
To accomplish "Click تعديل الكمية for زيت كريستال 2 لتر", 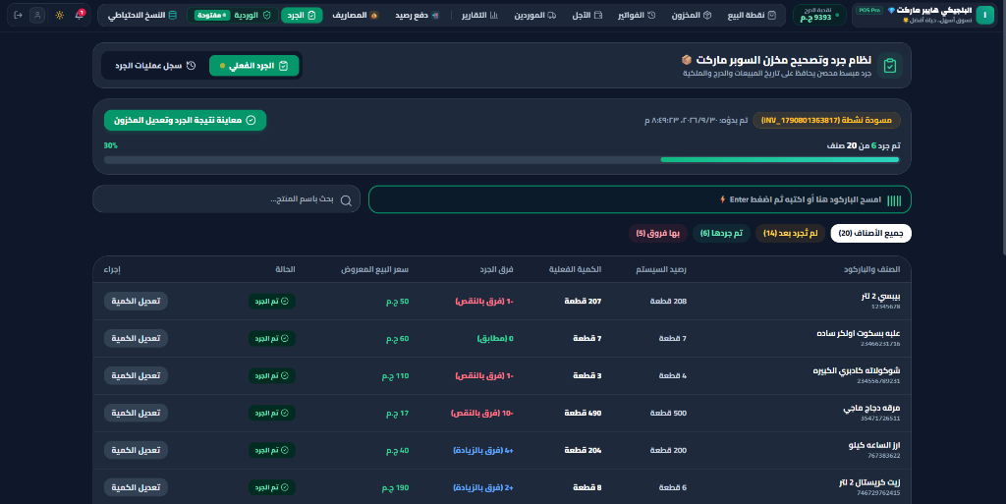I will coord(136,486).
